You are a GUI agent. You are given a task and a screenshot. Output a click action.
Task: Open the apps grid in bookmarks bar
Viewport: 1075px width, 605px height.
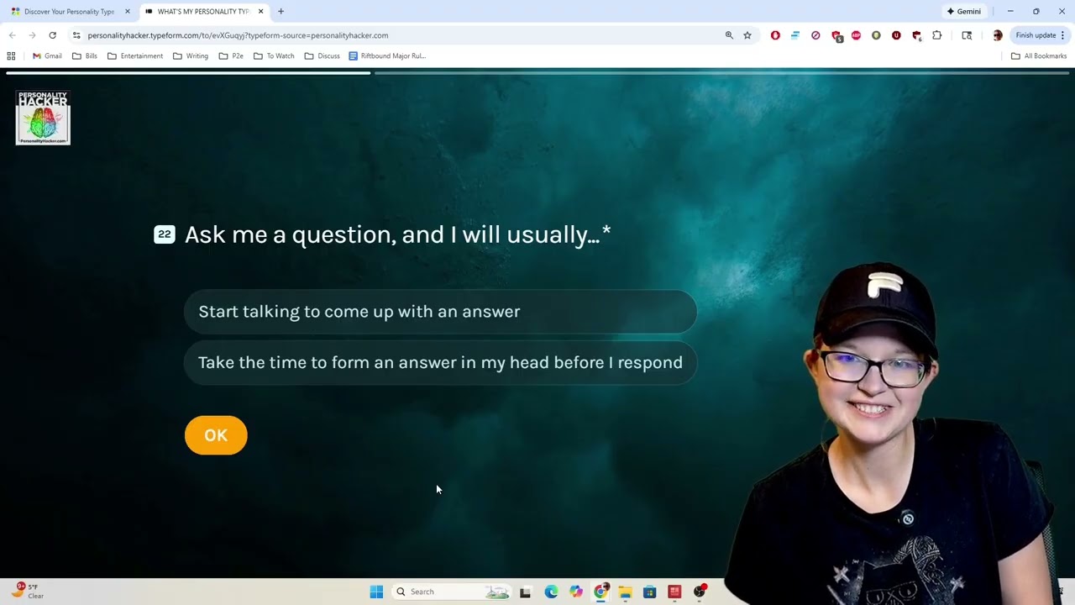click(11, 56)
